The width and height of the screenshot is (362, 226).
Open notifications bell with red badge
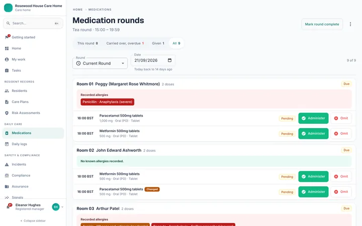point(9,206)
